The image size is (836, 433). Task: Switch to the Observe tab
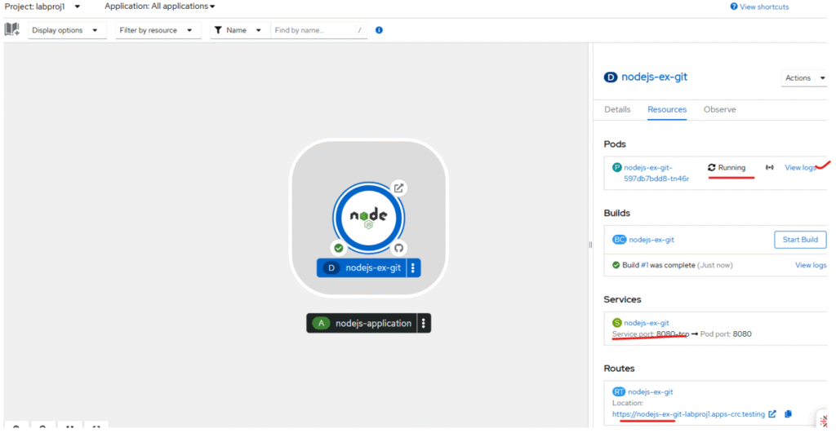click(x=719, y=109)
